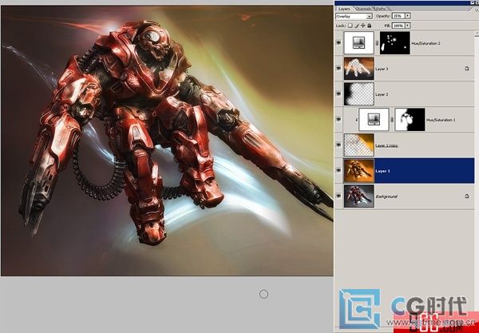
Task: Expand the Fill percentage arrow
Action: 407,26
